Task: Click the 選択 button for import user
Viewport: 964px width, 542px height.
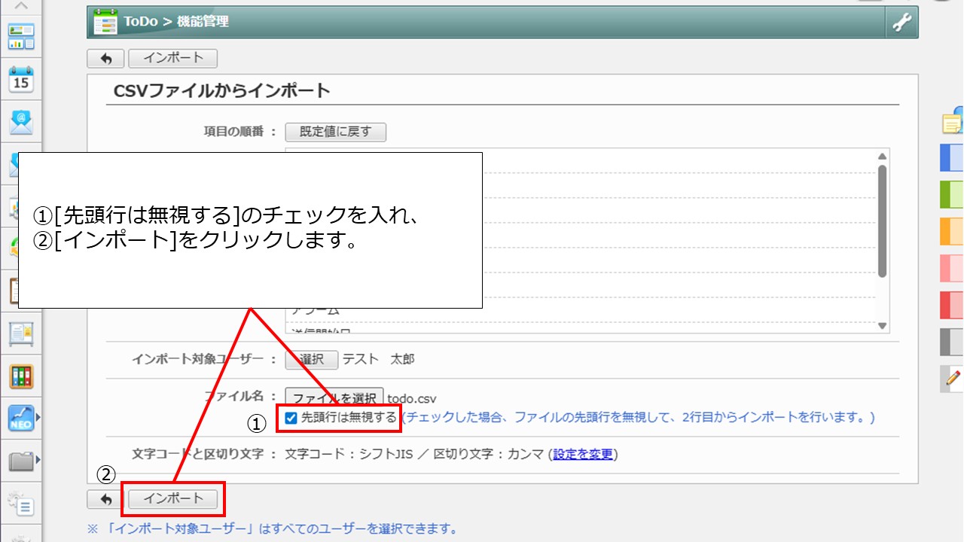Action: pyautogui.click(x=312, y=360)
